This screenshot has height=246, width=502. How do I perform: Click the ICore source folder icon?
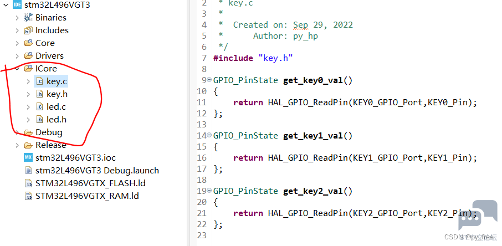click(x=28, y=68)
